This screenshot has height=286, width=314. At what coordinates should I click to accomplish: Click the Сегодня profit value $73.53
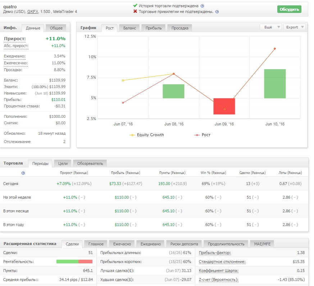pos(115,184)
